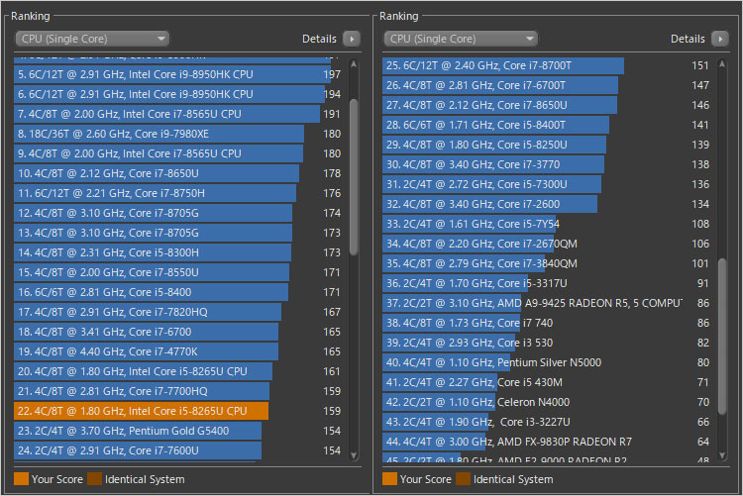Select row 34 Core i7-2670QM
The image size is (743, 496).
546,244
